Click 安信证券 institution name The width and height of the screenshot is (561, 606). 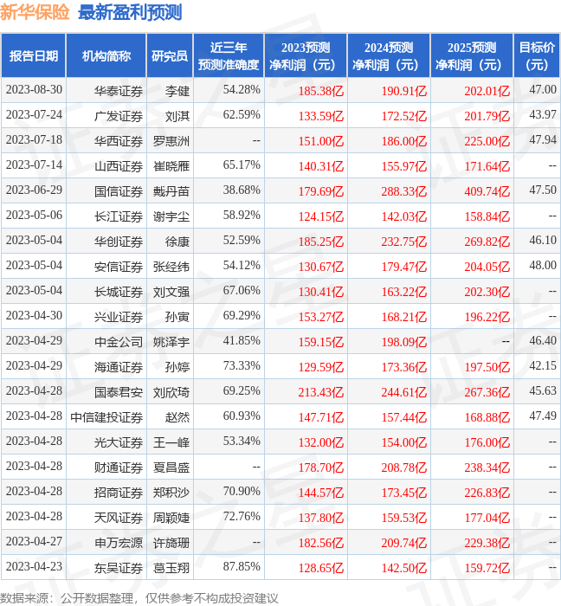[x=119, y=267]
